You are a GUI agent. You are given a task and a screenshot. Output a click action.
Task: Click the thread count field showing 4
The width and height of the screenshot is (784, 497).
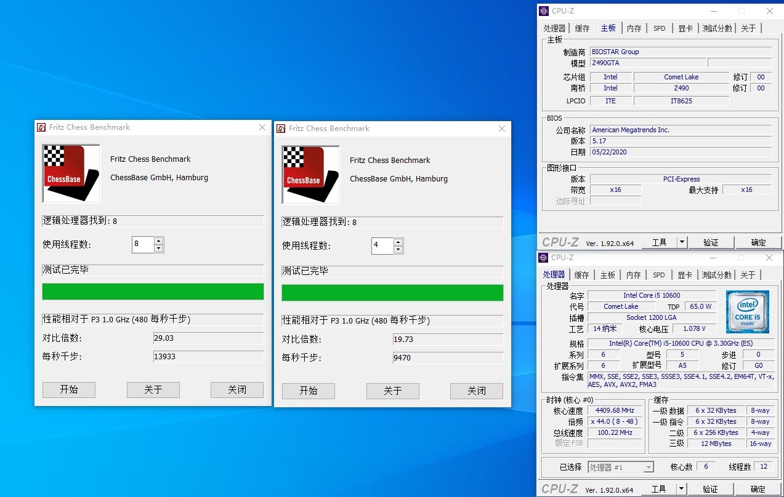pyautogui.click(x=382, y=246)
